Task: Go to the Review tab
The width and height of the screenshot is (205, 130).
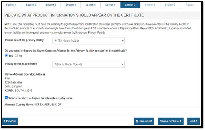Action: pyautogui.click(x=190, y=5)
